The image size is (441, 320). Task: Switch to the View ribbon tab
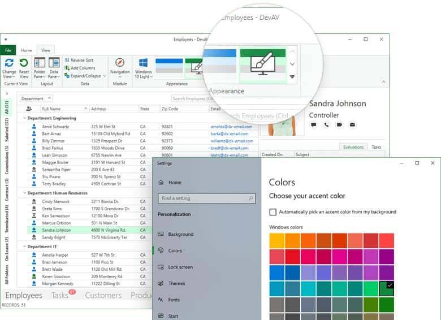pos(46,50)
